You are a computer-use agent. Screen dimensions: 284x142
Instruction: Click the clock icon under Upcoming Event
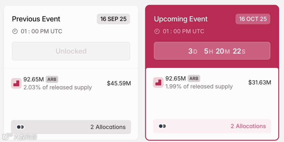click(x=157, y=31)
